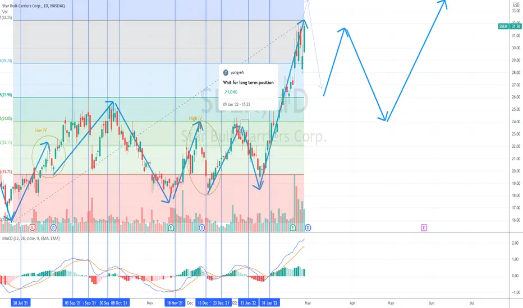Click the 0.00 value on the MACD axis
The height and width of the screenshot is (308, 523).
[x=515, y=276]
